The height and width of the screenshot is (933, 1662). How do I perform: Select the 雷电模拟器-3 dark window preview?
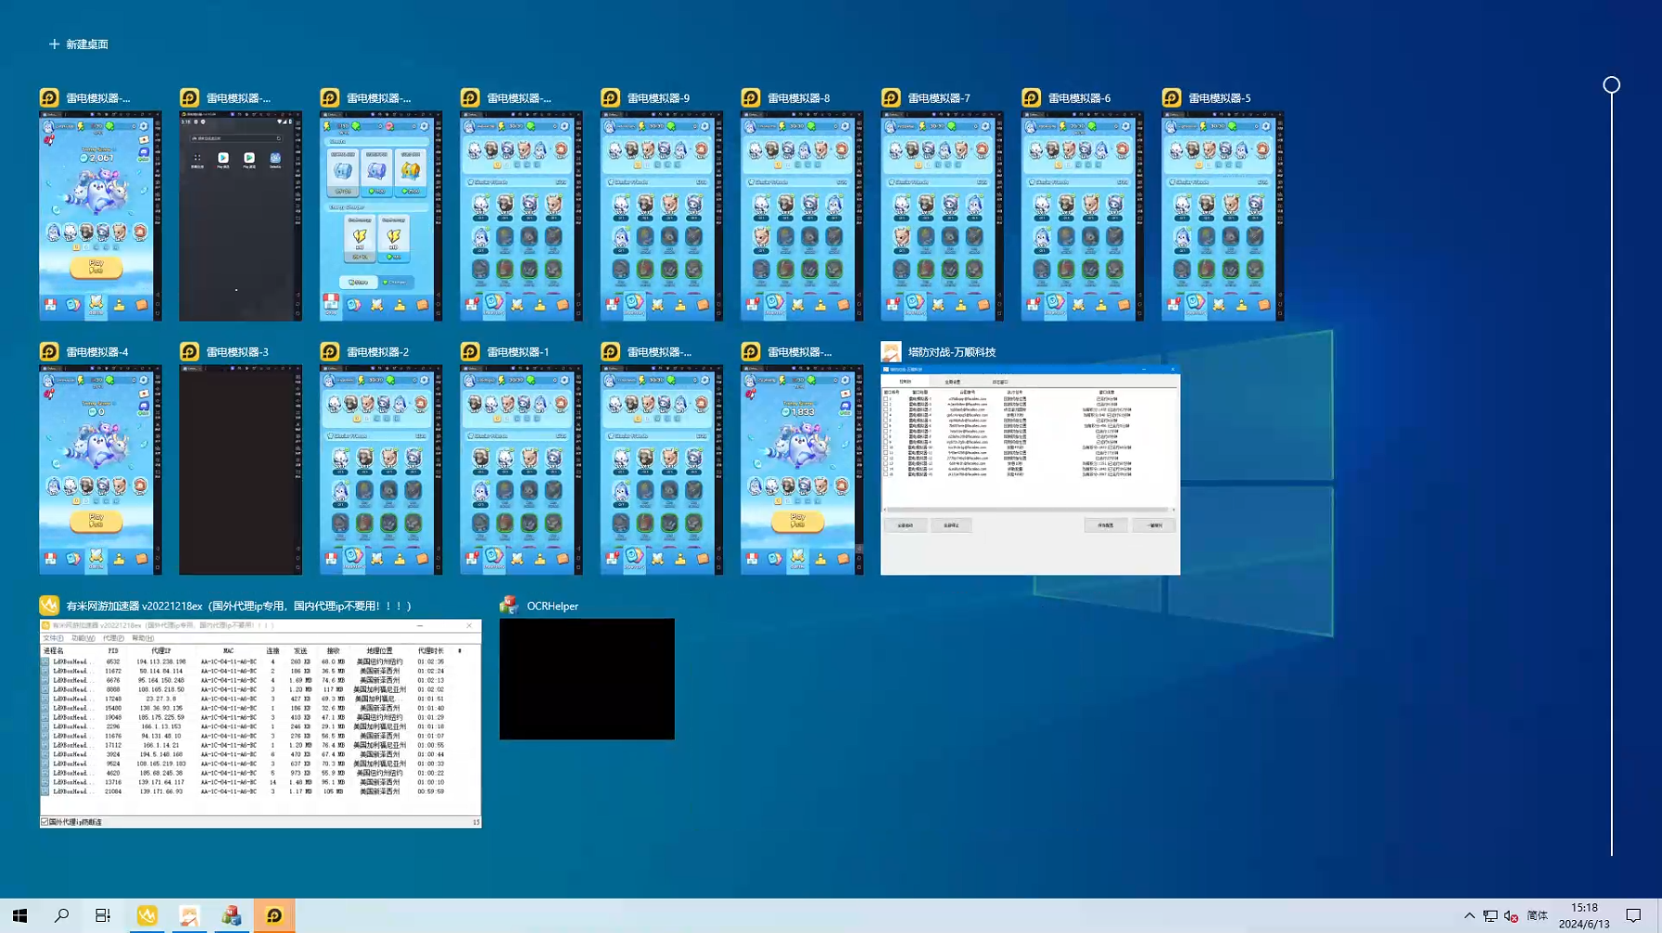click(240, 470)
